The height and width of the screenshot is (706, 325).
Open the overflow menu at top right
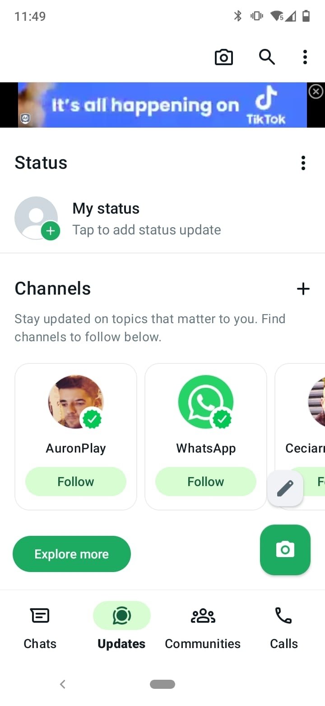[x=305, y=57]
